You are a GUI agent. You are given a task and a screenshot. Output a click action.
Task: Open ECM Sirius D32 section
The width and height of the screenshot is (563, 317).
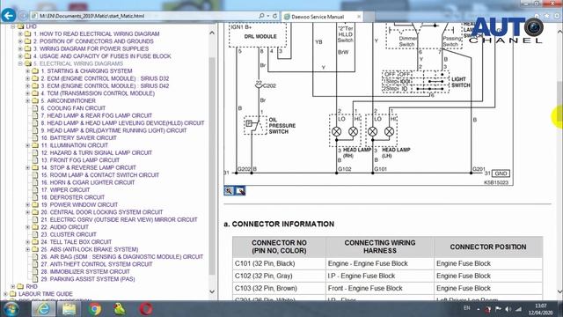click(105, 78)
